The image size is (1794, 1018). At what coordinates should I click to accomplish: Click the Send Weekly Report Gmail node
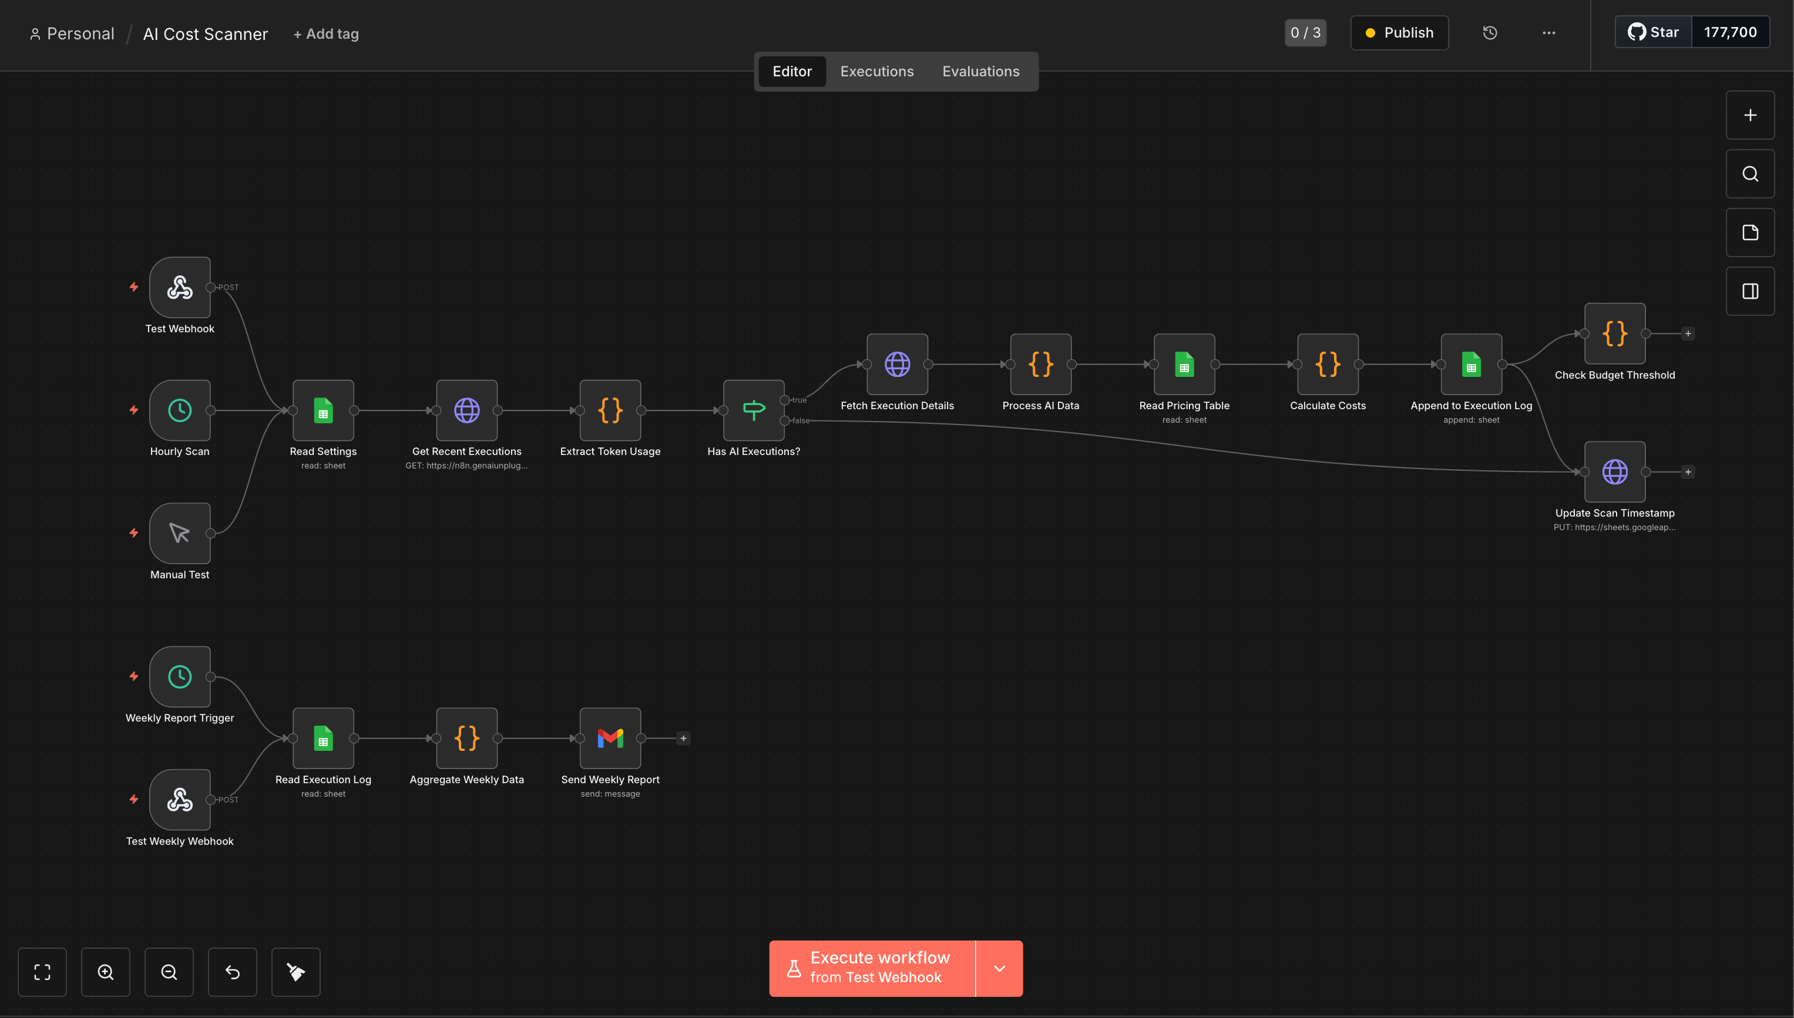(610, 739)
